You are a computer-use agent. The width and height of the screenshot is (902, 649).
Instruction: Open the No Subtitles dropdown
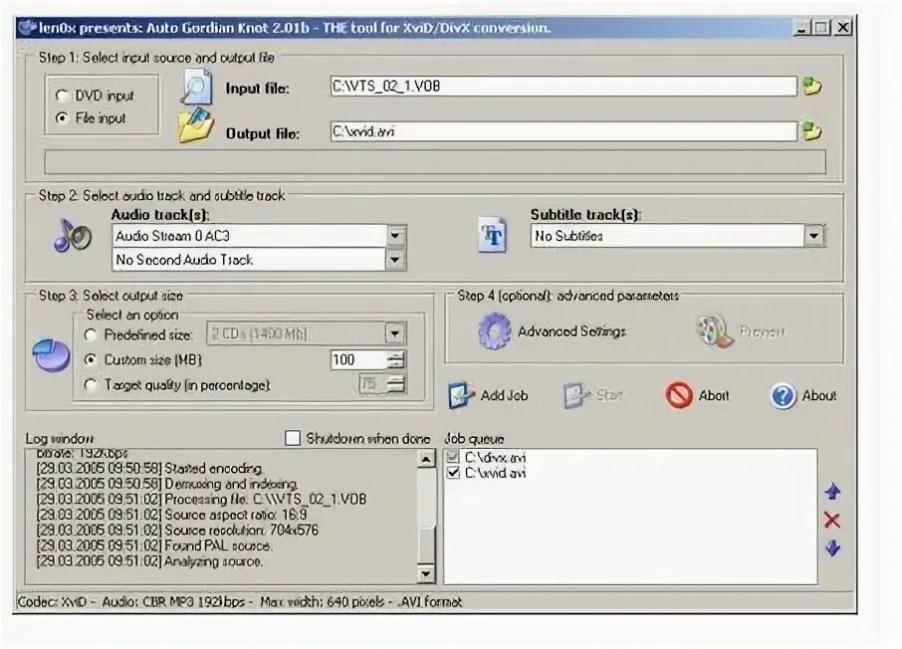[814, 235]
